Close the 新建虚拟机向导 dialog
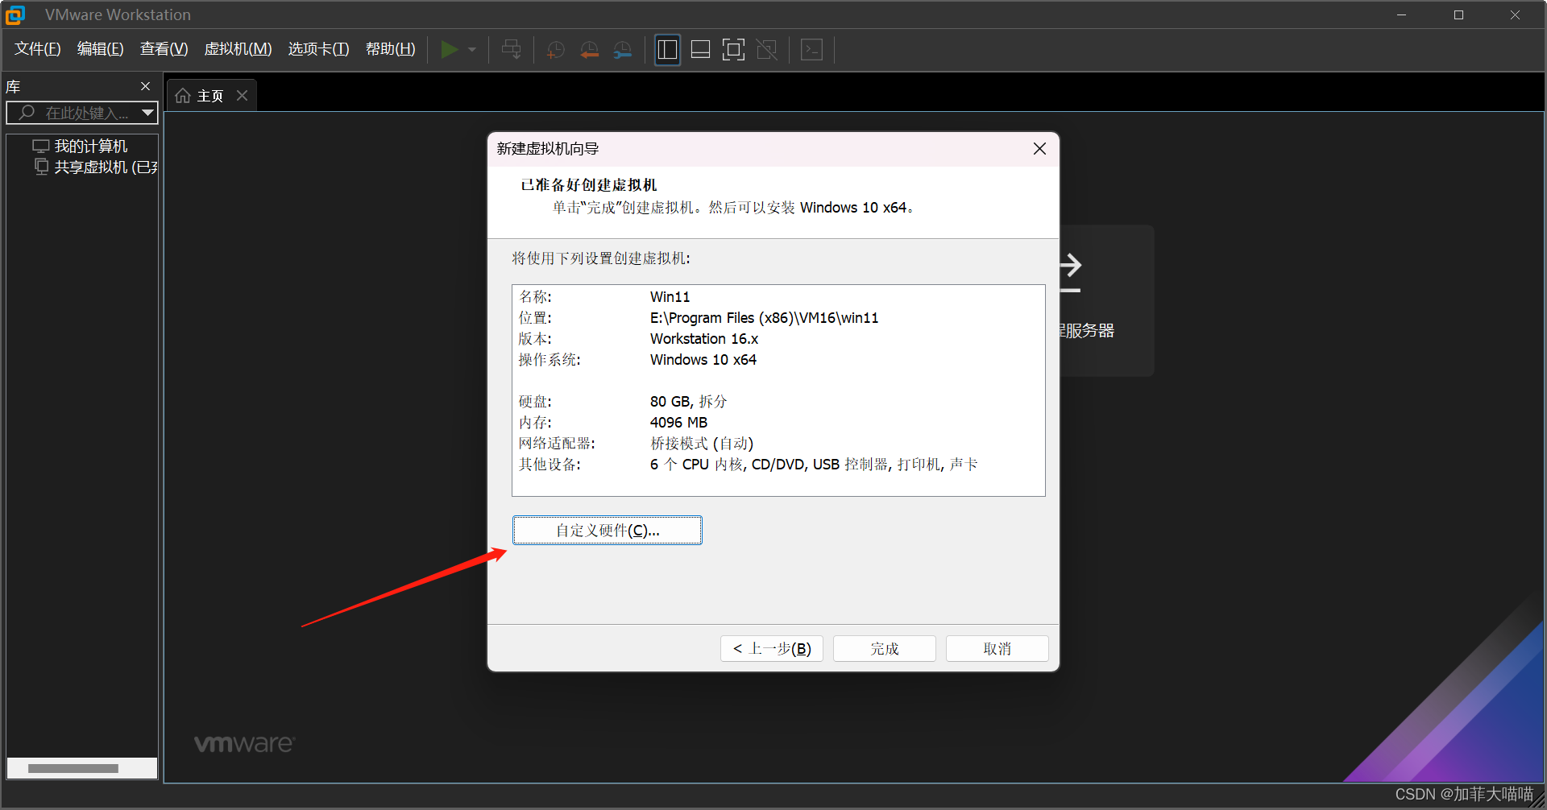Viewport: 1547px width, 810px height. (1039, 149)
